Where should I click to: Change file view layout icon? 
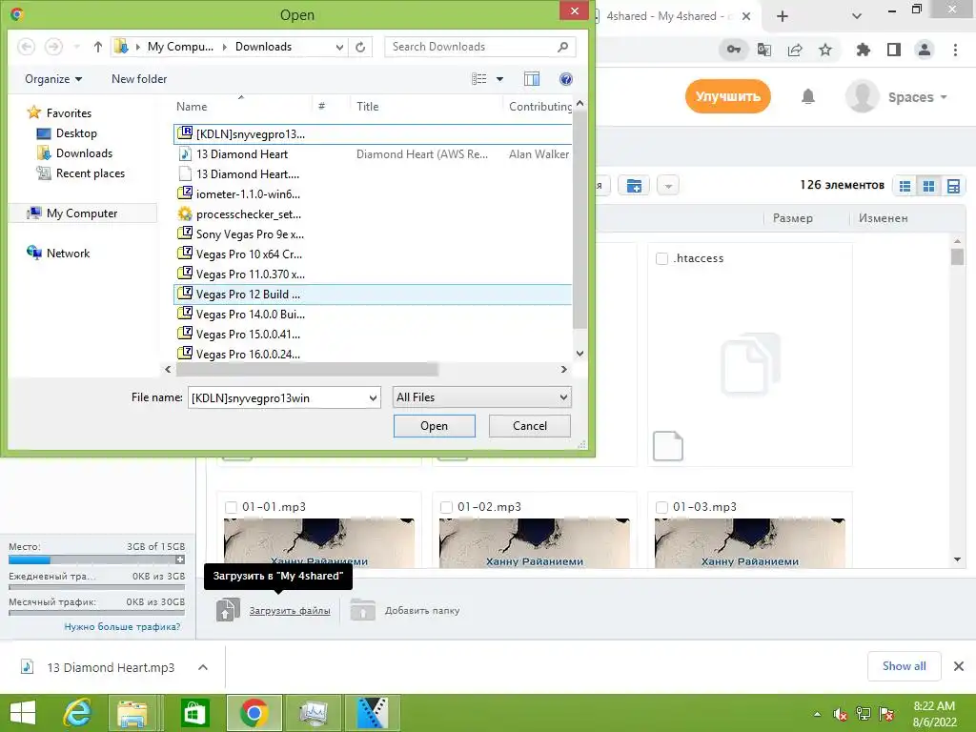[x=478, y=79]
